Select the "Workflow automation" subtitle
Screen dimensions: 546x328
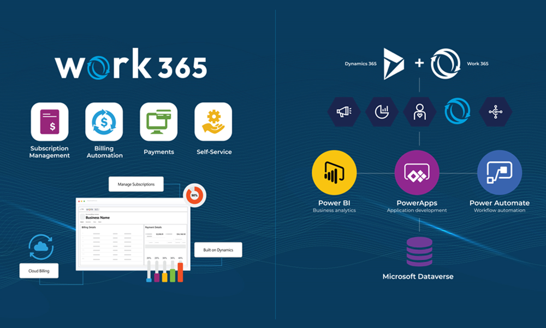point(500,210)
